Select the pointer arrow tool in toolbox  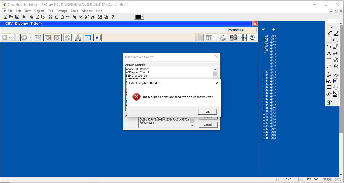pos(332,27)
